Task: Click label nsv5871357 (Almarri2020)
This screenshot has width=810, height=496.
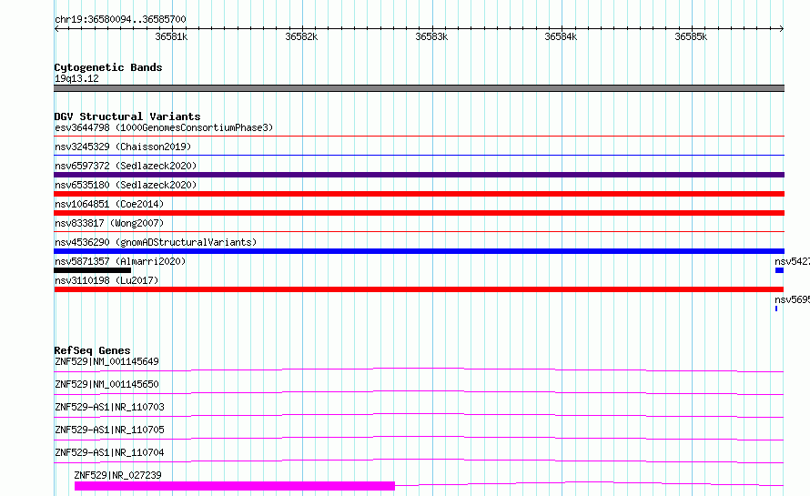Action: [120, 261]
